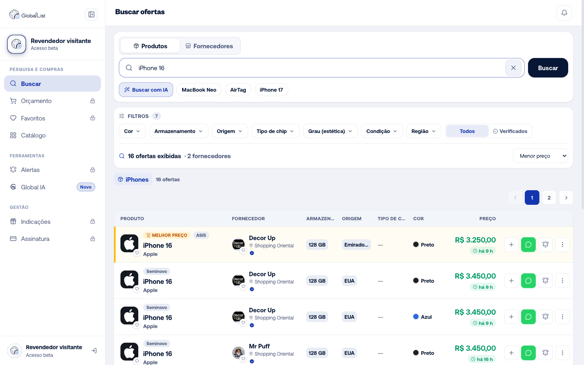Select the current page 1 button
The width and height of the screenshot is (584, 365).
[x=532, y=198]
